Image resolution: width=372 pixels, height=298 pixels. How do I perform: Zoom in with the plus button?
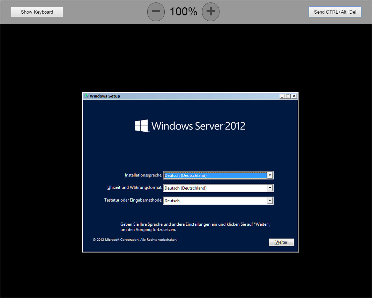tap(211, 12)
